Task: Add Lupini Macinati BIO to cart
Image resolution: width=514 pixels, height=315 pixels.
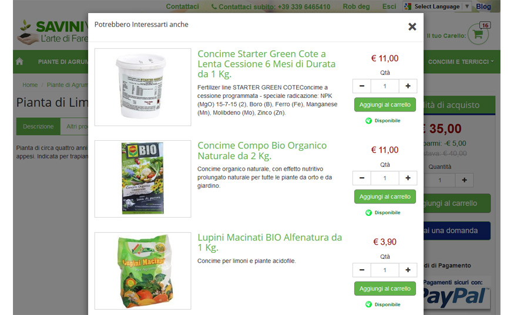Action: point(385,289)
